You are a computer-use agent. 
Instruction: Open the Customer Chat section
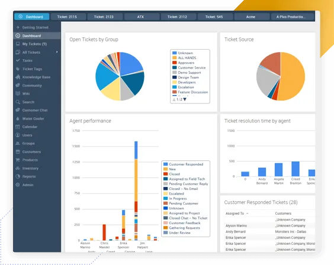click(37, 110)
